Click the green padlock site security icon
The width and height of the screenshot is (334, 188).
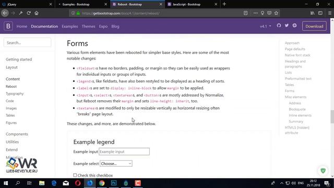point(78,13)
